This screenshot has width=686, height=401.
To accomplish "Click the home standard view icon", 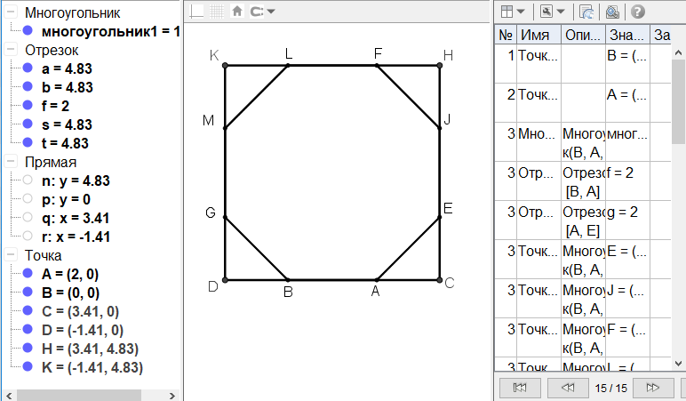I will click(x=236, y=12).
